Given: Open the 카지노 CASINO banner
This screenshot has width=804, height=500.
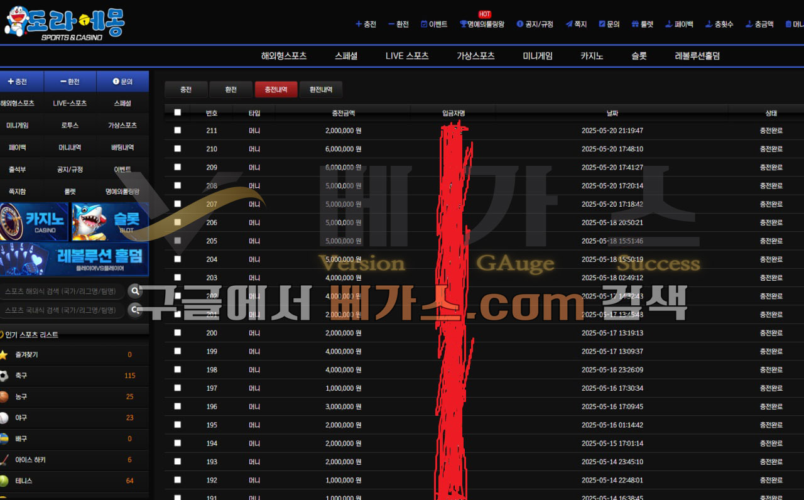Looking at the screenshot, I should pyautogui.click(x=34, y=222).
